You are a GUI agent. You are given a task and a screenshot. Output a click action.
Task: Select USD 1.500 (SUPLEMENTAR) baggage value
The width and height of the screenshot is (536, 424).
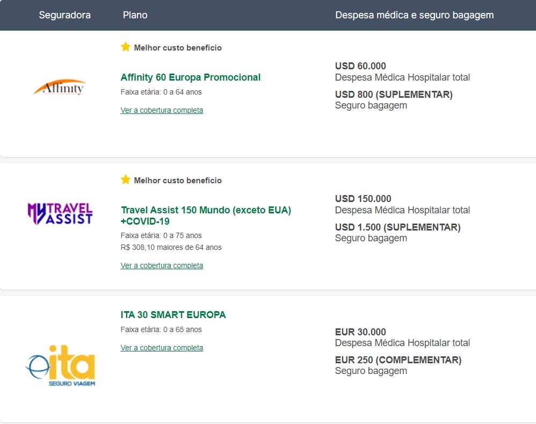pyautogui.click(x=397, y=227)
